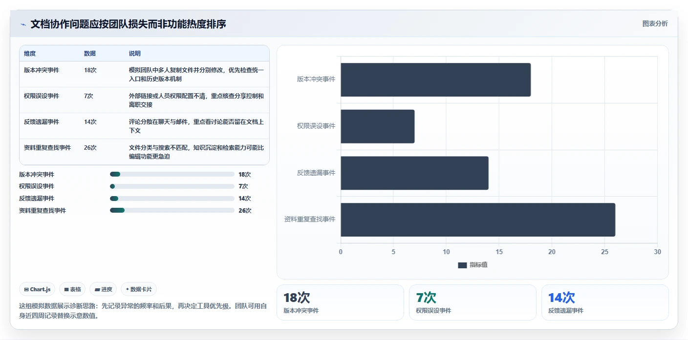The width and height of the screenshot is (688, 340).
Task: Click the 18次 value after the progress bar
Action: coord(245,174)
